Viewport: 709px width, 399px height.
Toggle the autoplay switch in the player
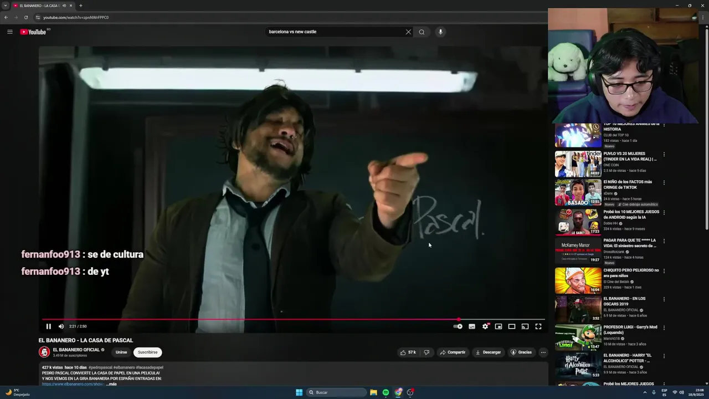[458, 326]
